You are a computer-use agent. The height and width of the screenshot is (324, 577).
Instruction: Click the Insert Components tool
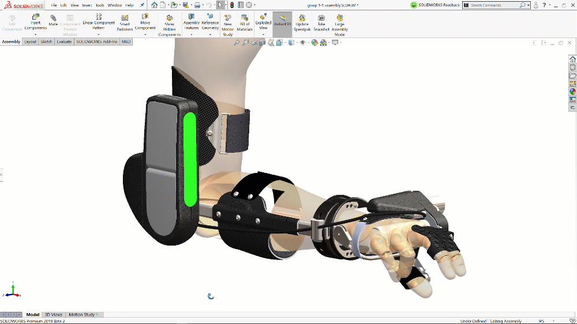[35, 22]
